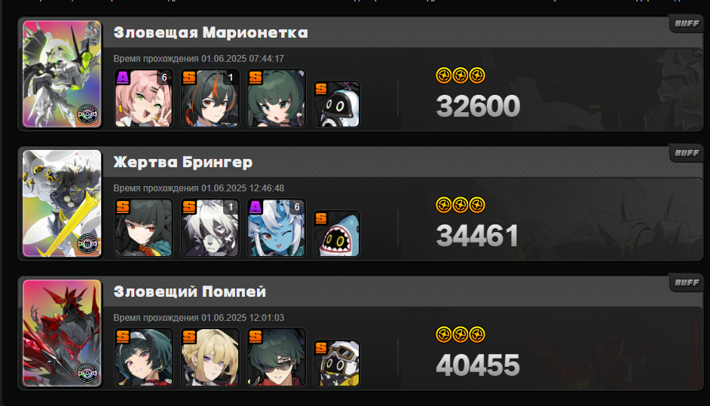Select the aviator goggles bangboo icon

click(336, 363)
